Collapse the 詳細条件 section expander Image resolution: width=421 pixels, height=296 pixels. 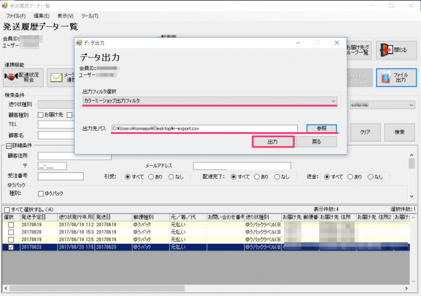pyautogui.click(x=8, y=145)
